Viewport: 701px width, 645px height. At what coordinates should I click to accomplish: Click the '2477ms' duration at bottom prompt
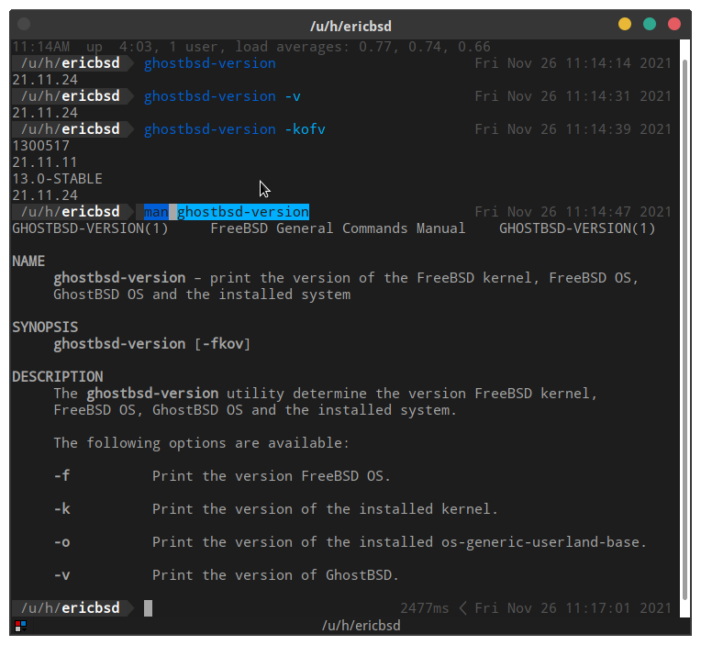click(424, 608)
